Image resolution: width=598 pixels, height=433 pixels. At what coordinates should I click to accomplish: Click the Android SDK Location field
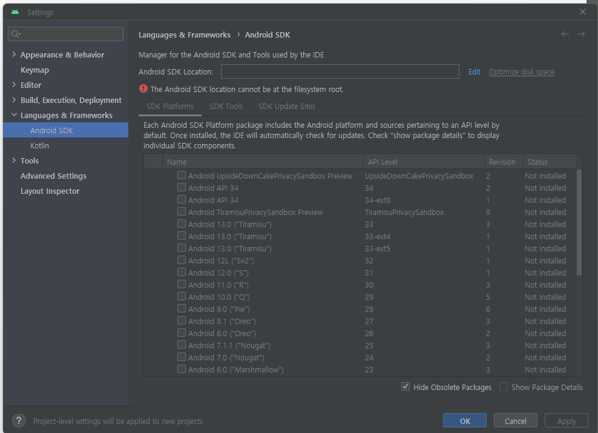pyautogui.click(x=340, y=71)
